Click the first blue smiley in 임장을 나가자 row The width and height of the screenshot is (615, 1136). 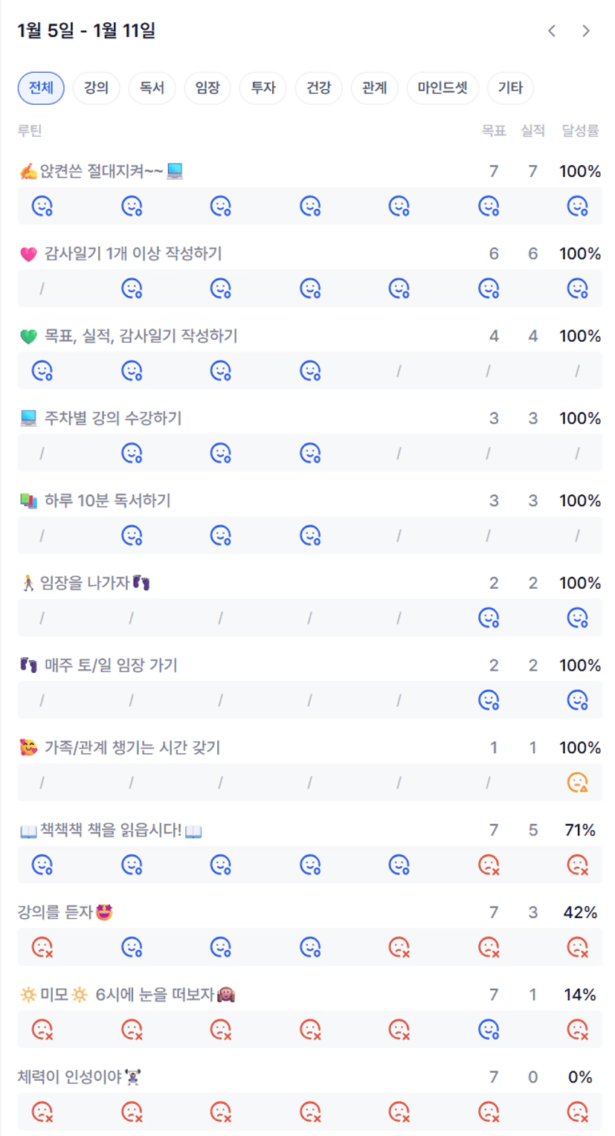pos(488,618)
